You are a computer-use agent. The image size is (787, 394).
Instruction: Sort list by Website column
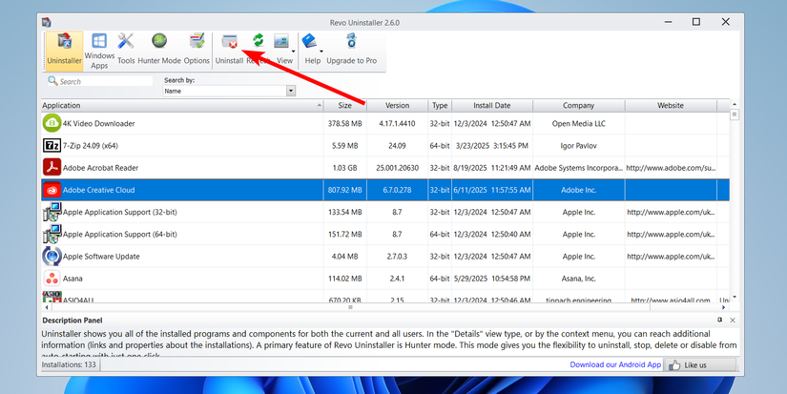[x=671, y=105]
